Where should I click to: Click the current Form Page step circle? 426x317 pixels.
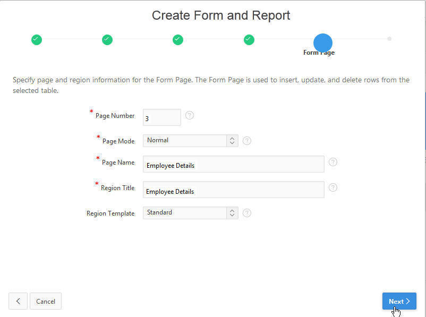[322, 42]
